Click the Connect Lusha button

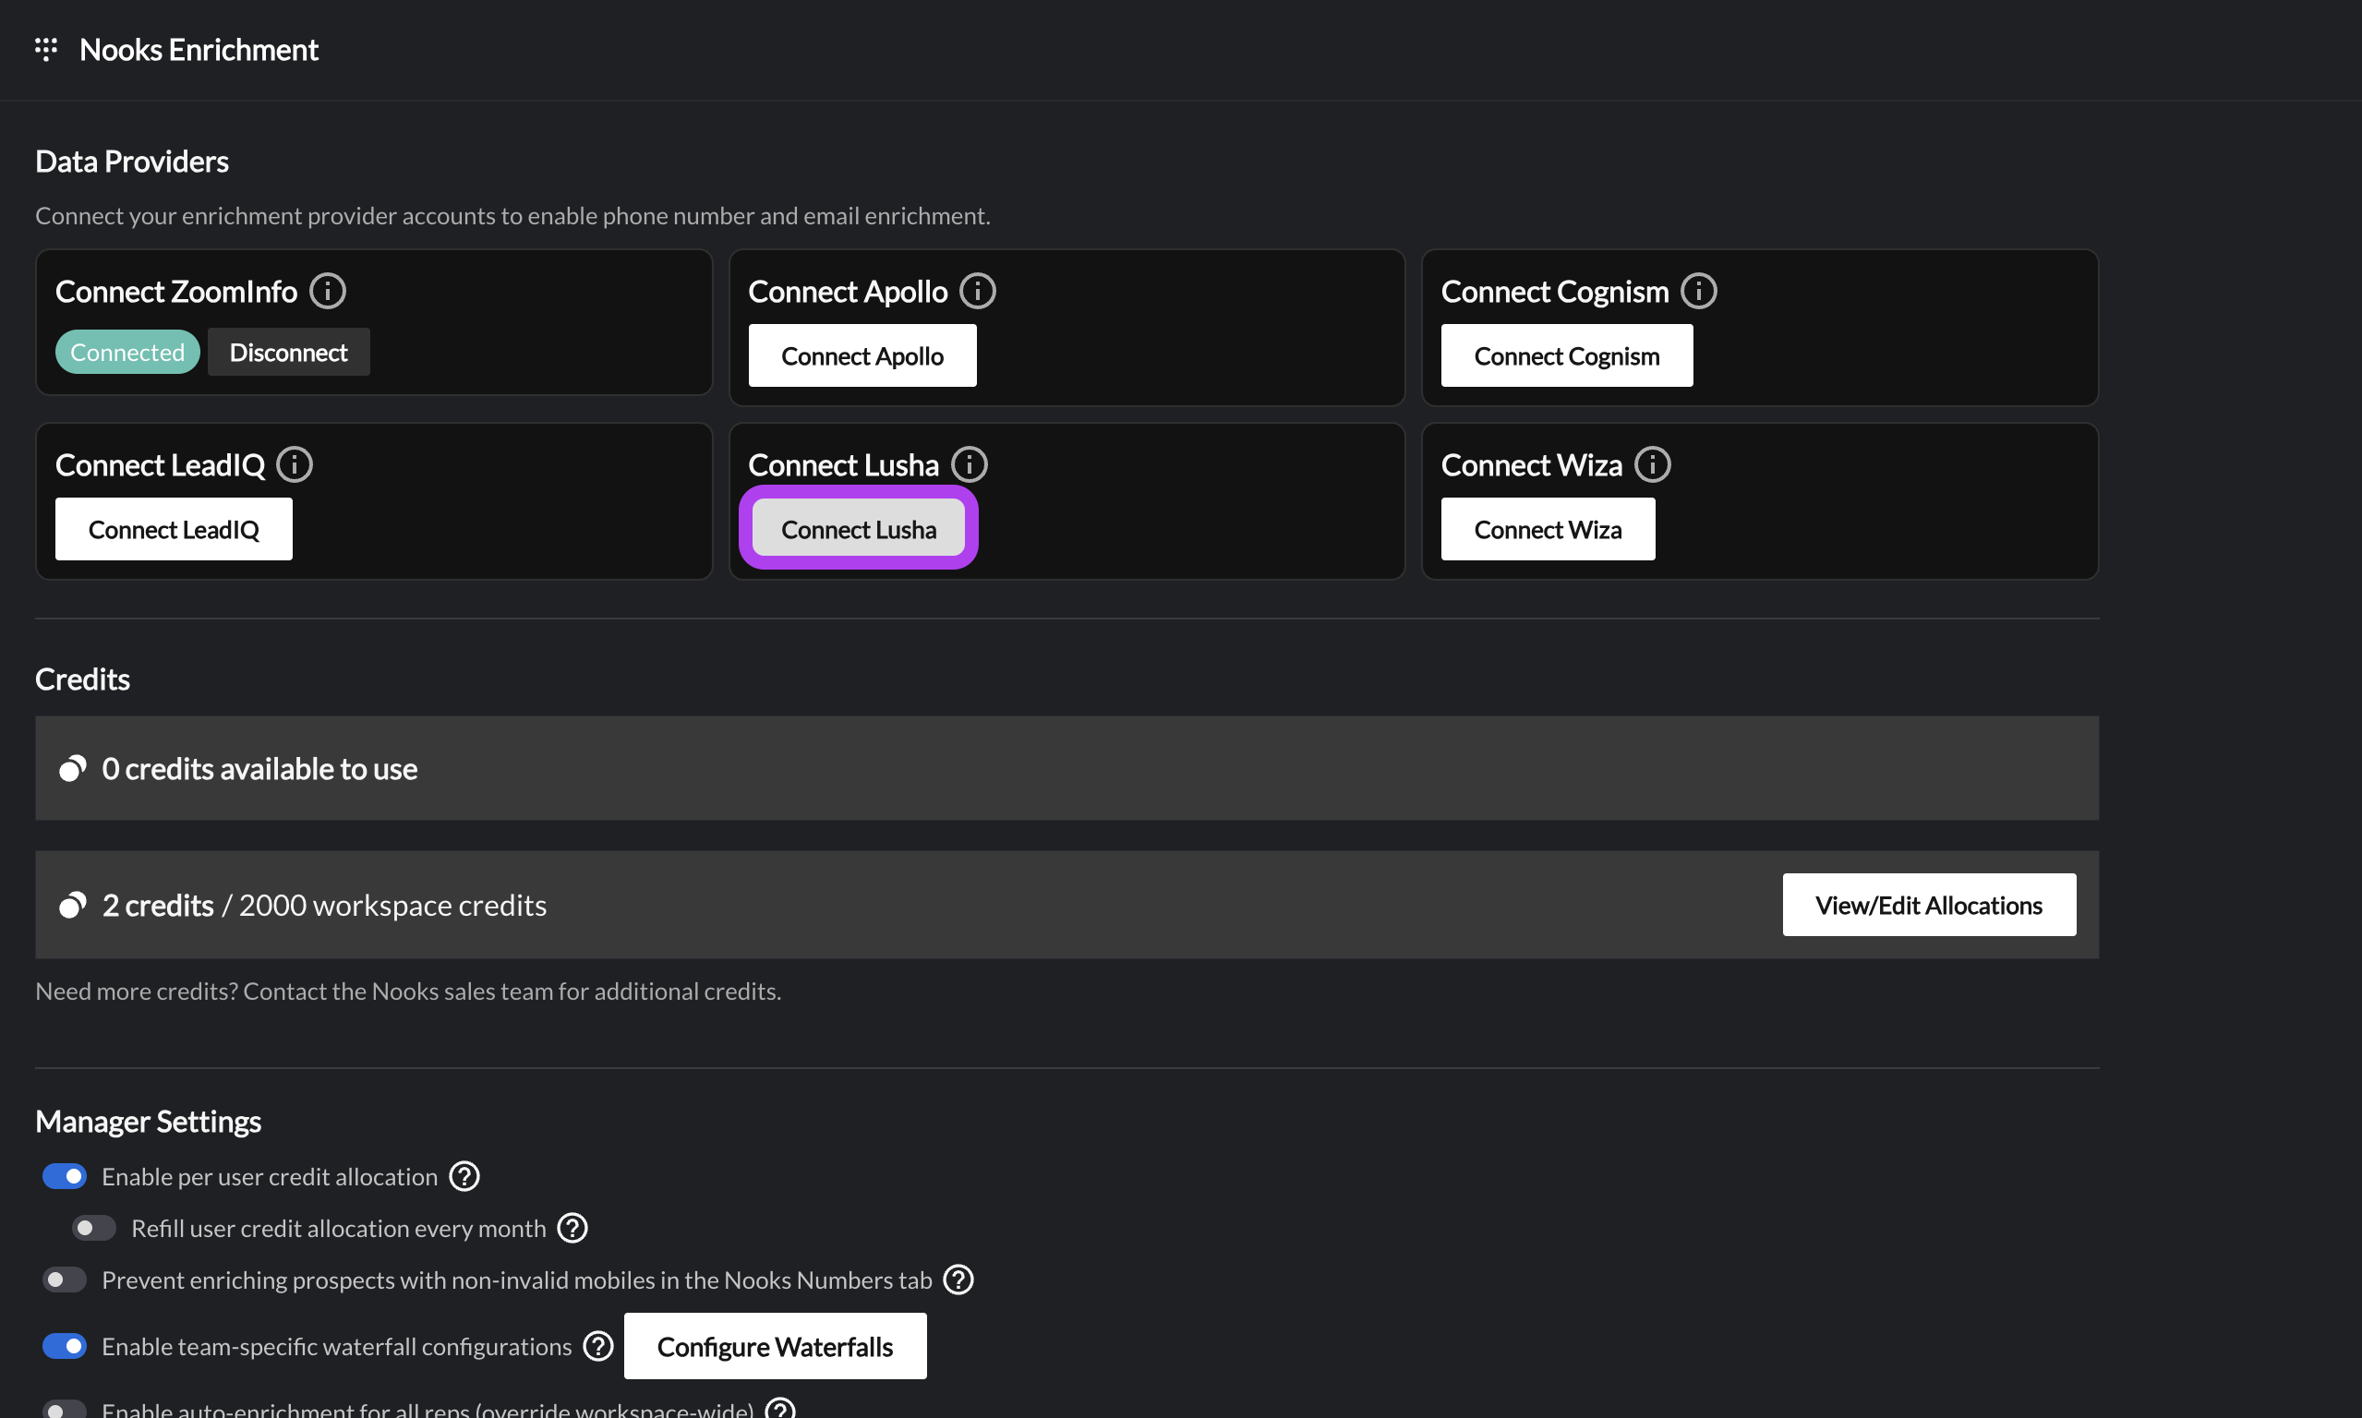tap(858, 528)
